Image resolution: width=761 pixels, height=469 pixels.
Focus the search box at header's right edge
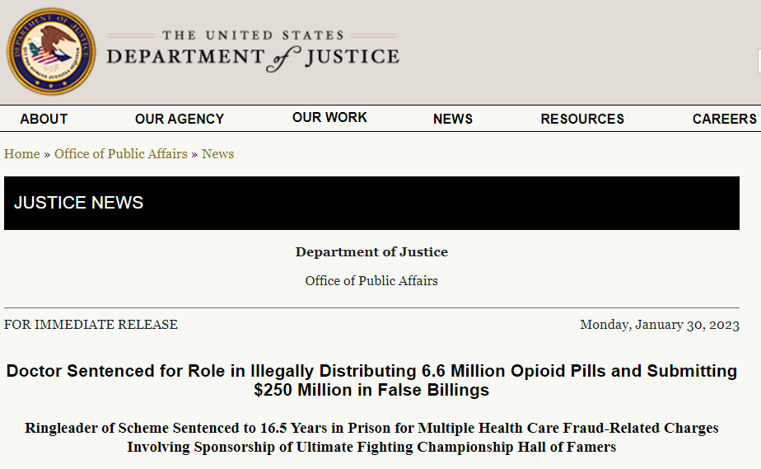coord(759,61)
